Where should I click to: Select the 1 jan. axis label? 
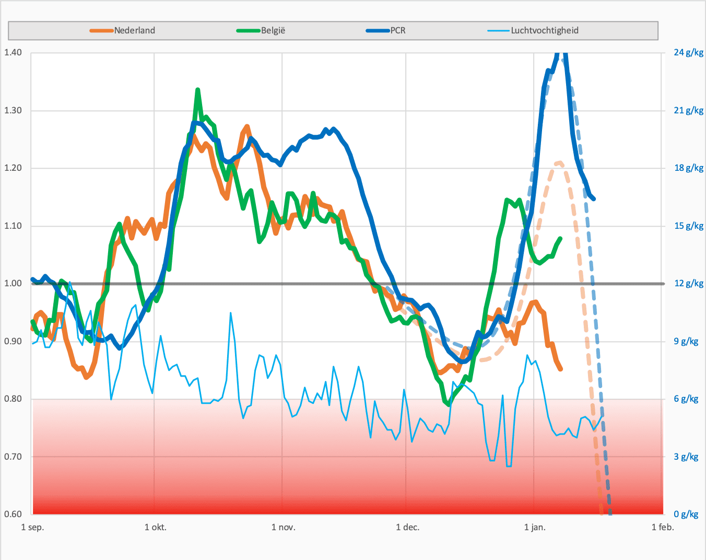535,527
